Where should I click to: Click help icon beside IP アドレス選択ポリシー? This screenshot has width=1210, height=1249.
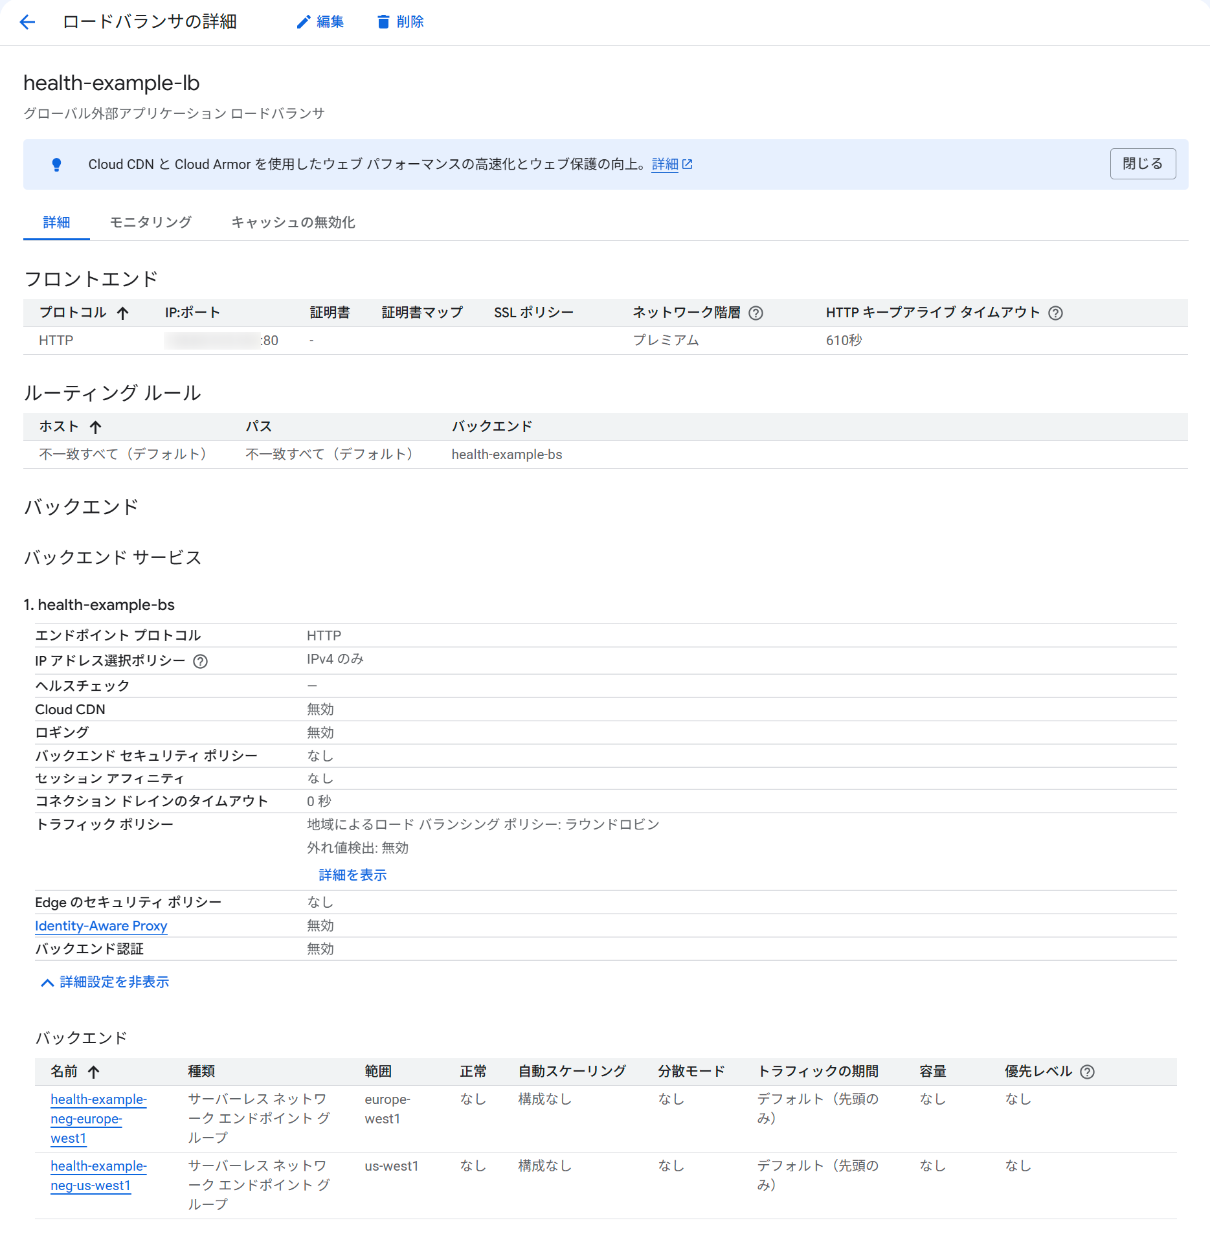201,661
